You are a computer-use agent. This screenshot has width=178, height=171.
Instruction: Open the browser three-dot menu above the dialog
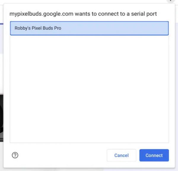click(170, 1)
